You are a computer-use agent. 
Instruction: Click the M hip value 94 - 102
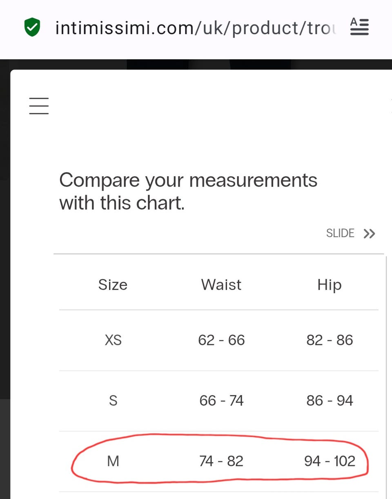click(330, 461)
